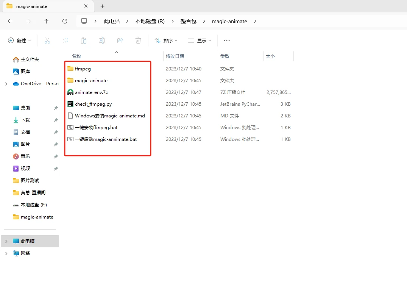
Task: Open the 显示 view dropdown
Action: click(x=200, y=41)
